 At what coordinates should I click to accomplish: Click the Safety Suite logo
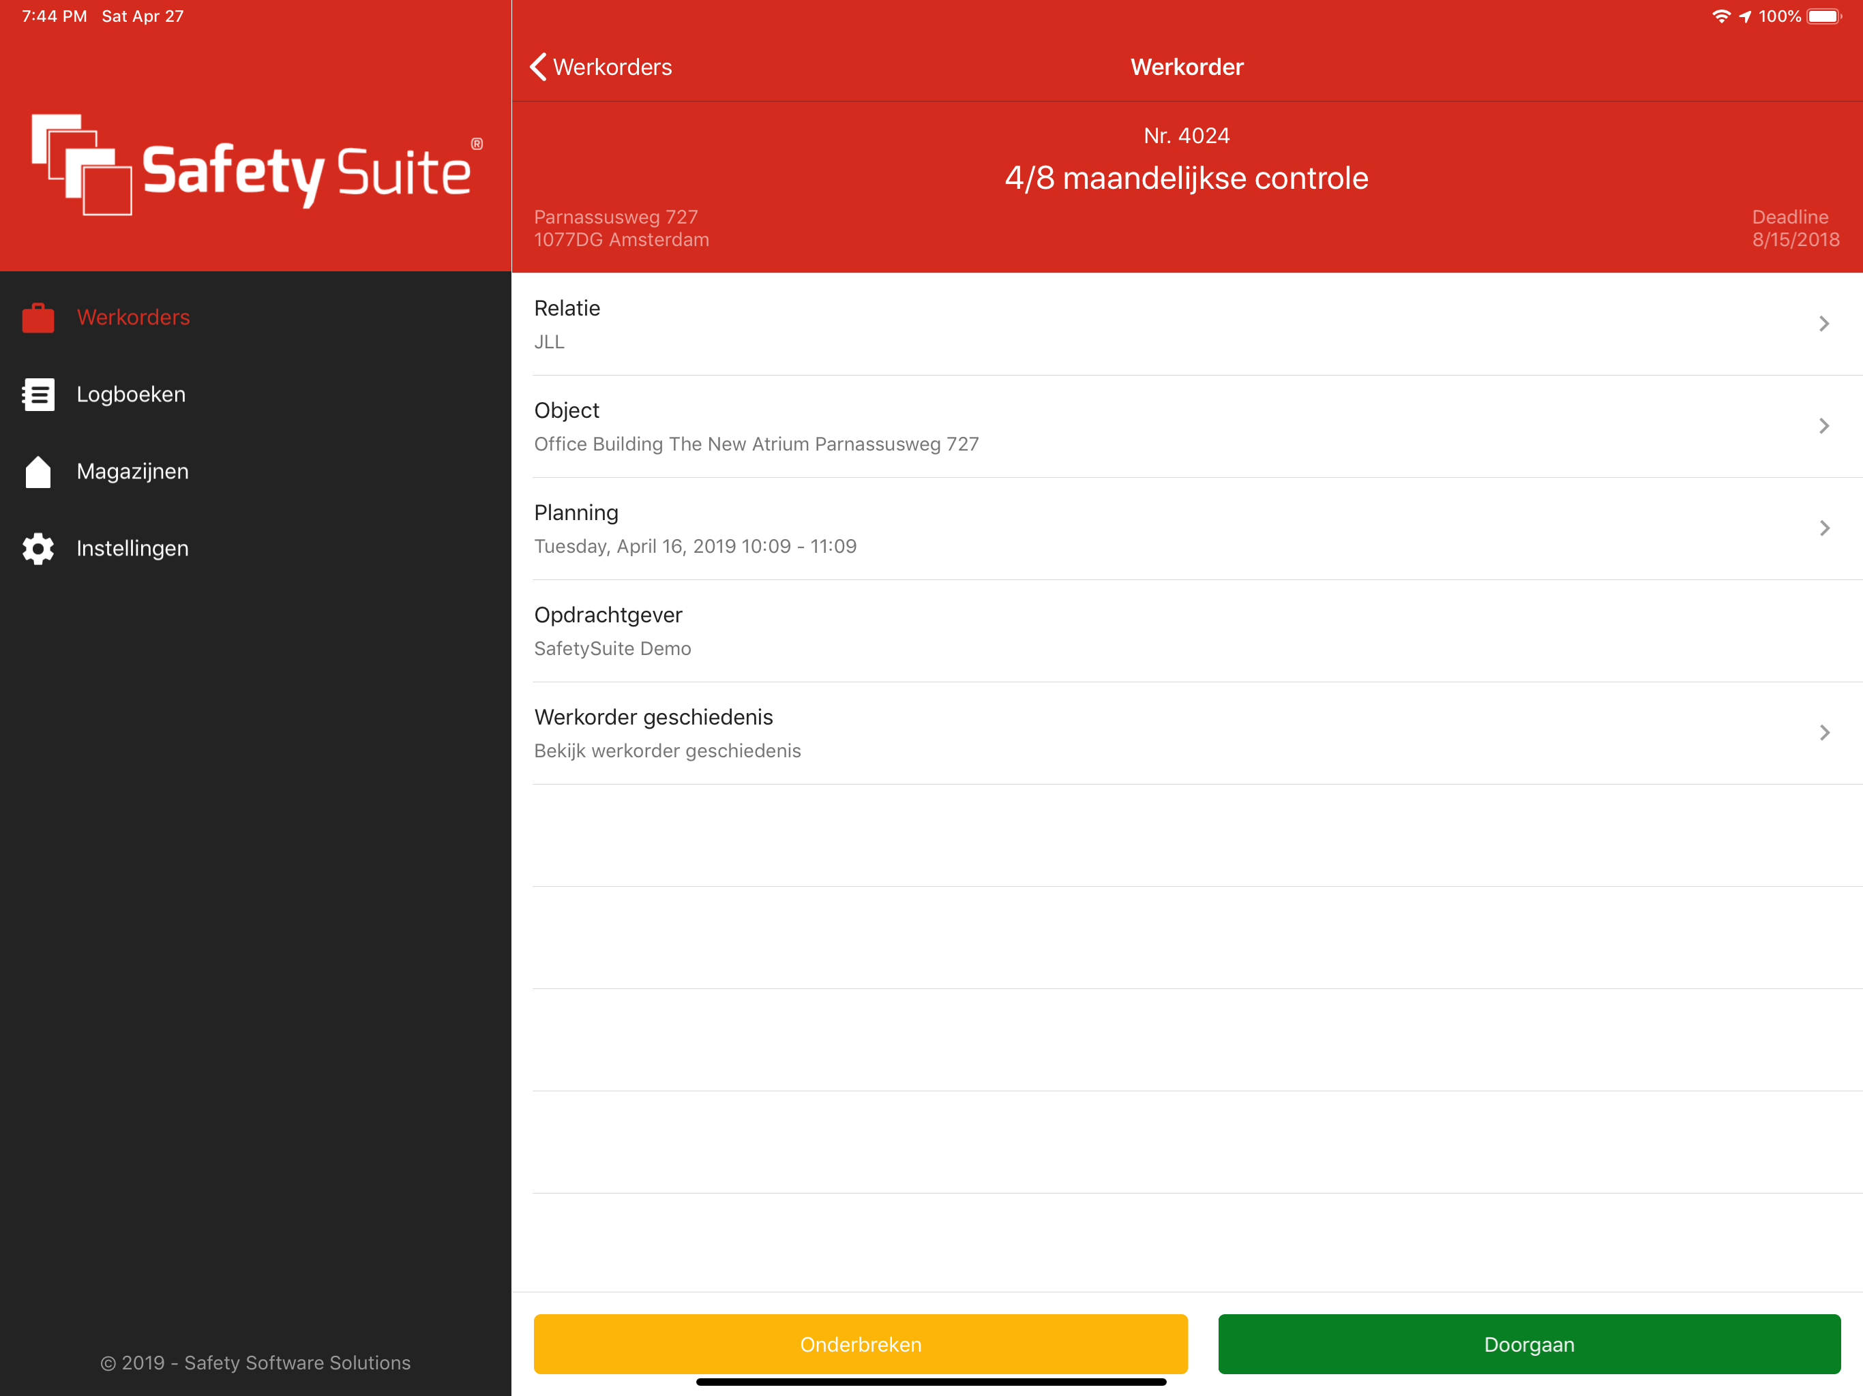click(256, 165)
